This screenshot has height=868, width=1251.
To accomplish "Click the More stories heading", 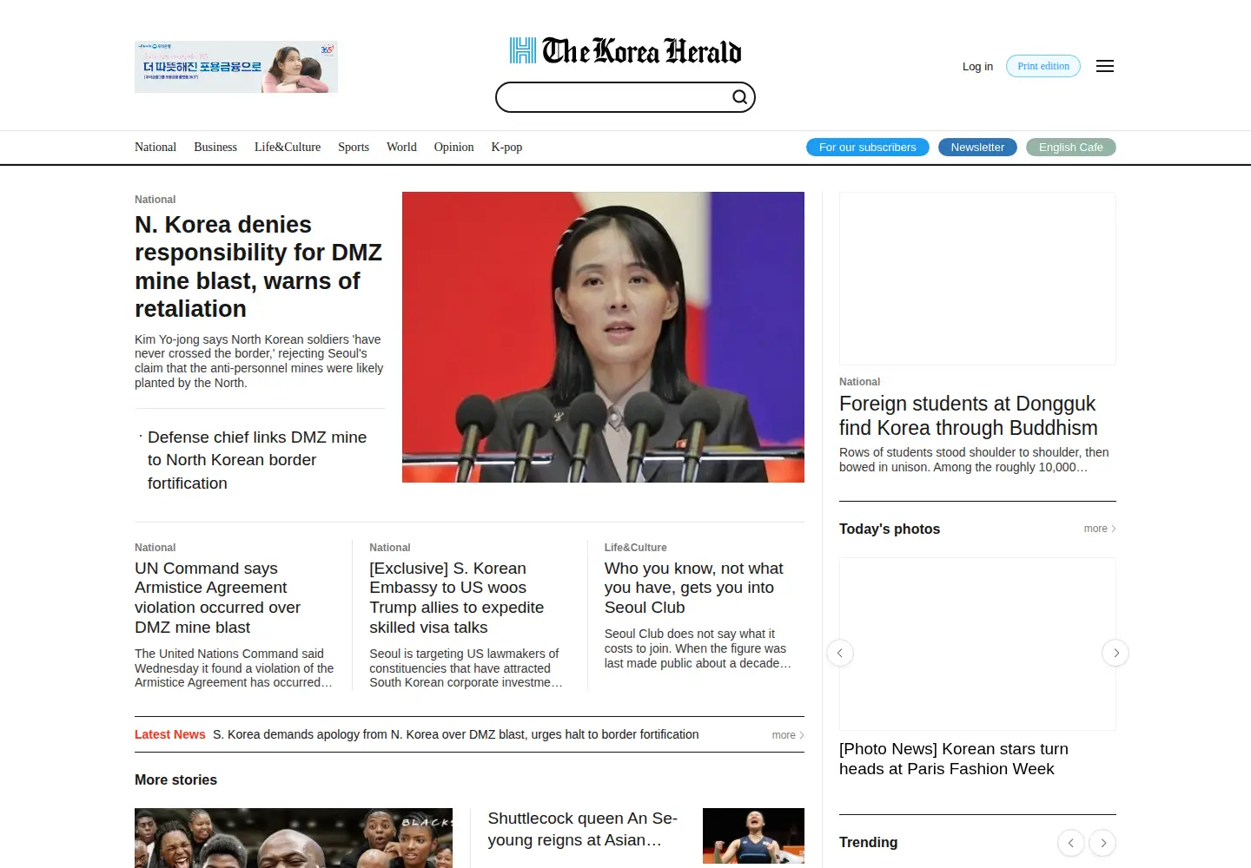I will point(175,779).
